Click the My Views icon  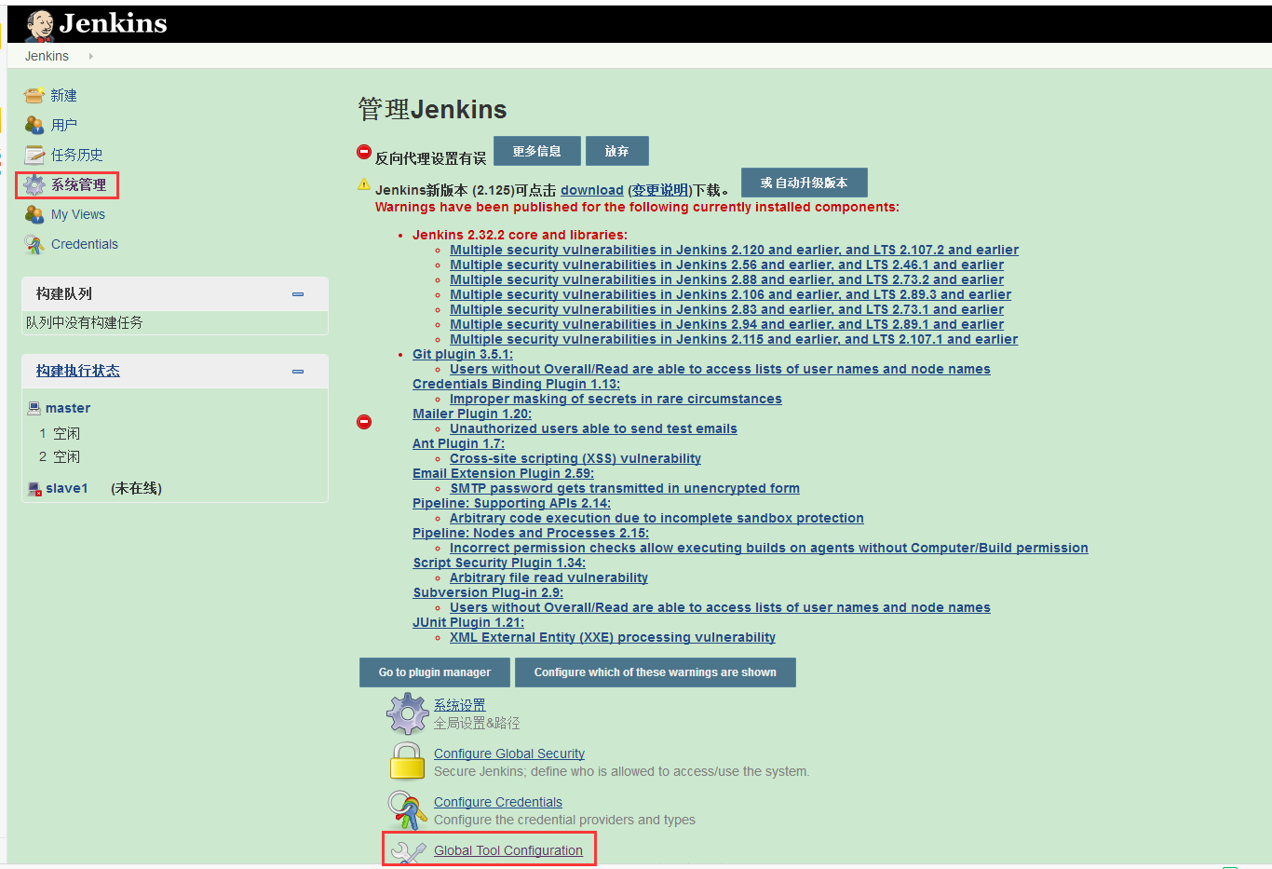(x=34, y=214)
